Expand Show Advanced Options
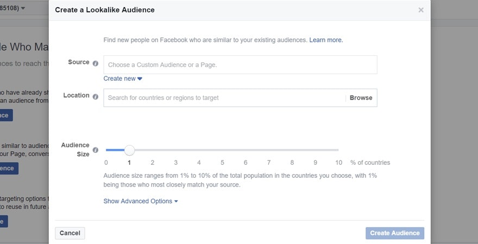 point(141,201)
